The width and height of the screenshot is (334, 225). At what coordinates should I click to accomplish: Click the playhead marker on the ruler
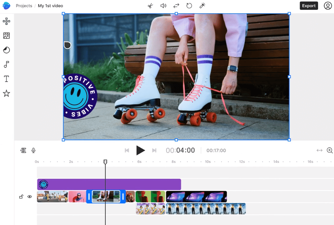[x=105, y=162]
